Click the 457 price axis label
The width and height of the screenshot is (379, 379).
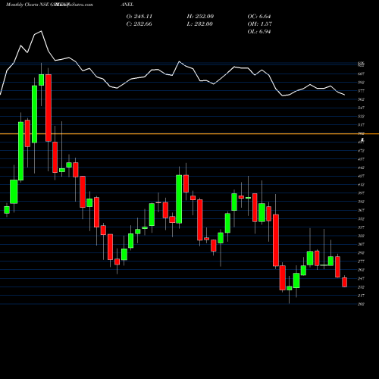[x=361, y=159]
